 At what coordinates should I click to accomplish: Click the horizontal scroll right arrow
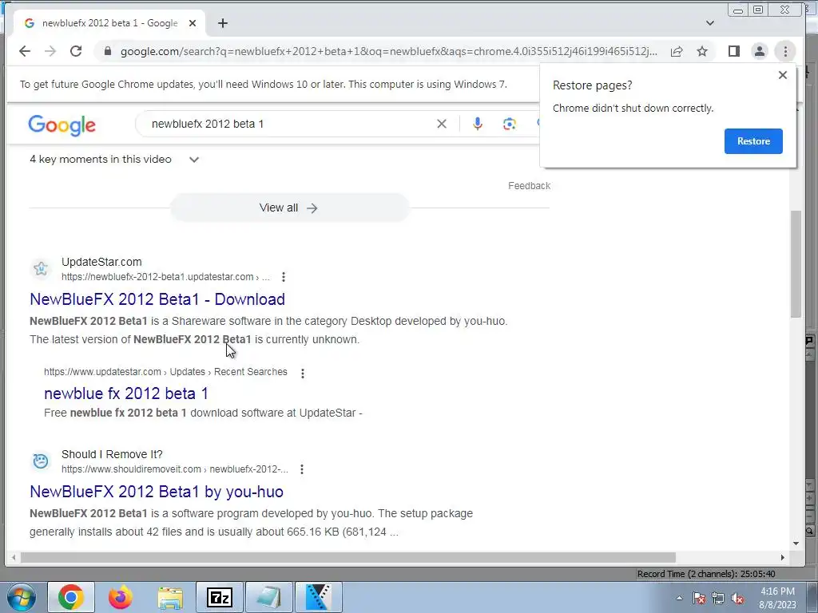[782, 557]
